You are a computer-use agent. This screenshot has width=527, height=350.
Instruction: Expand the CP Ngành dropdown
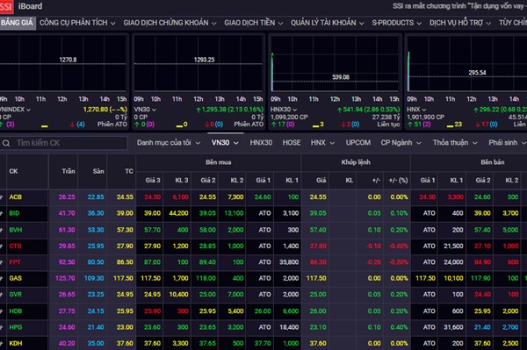point(401,143)
